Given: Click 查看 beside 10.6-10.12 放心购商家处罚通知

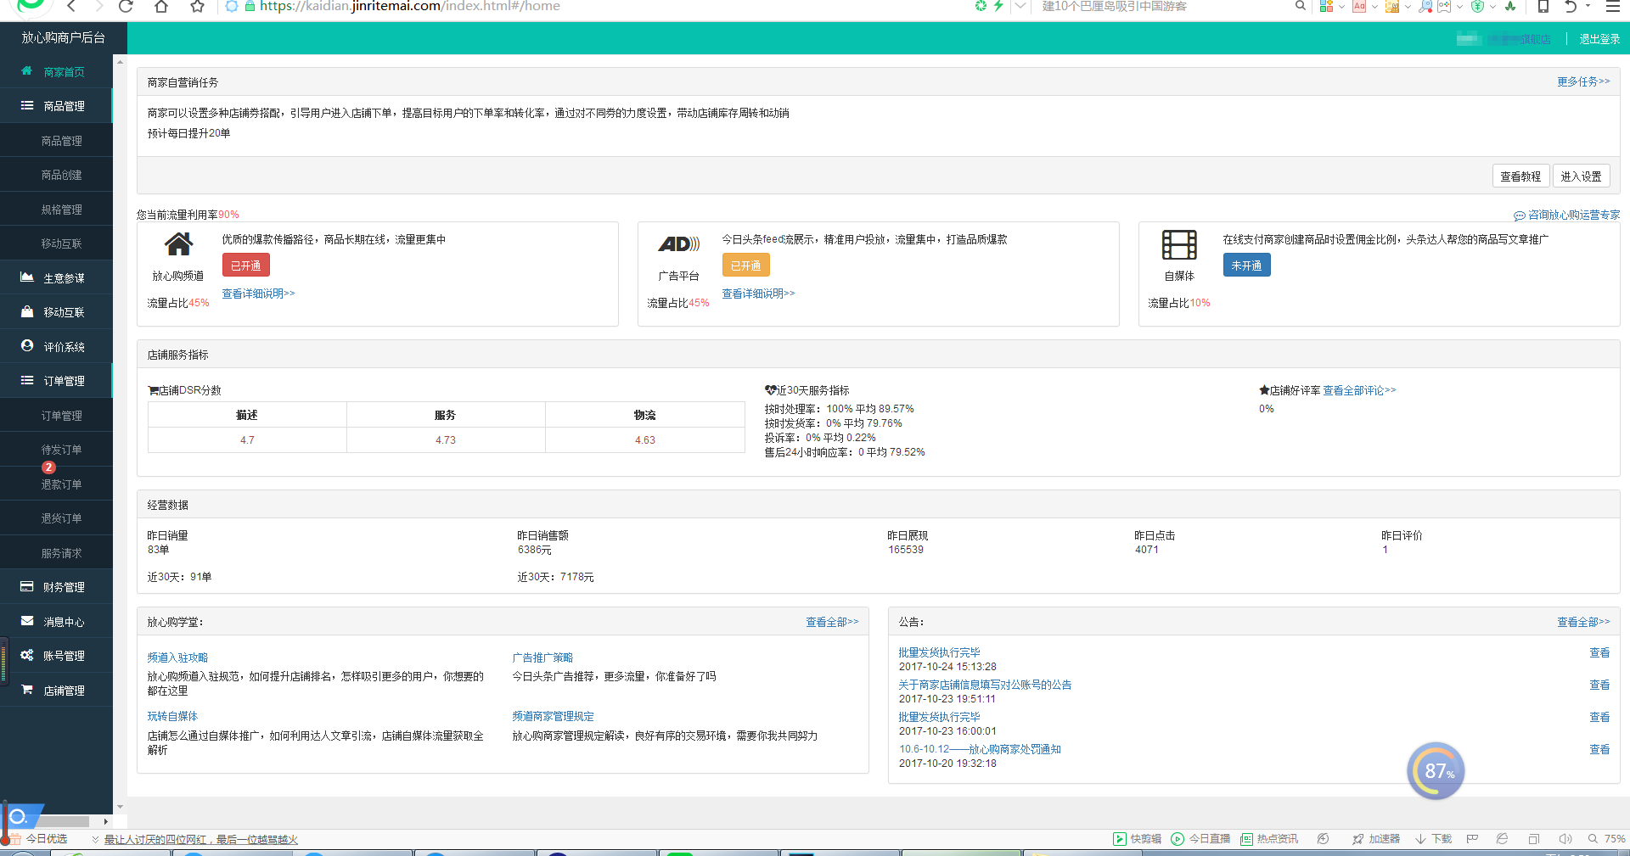Looking at the screenshot, I should pos(1599,749).
